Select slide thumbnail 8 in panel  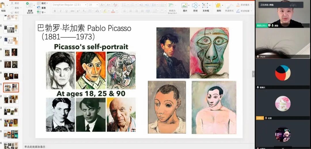(11, 52)
